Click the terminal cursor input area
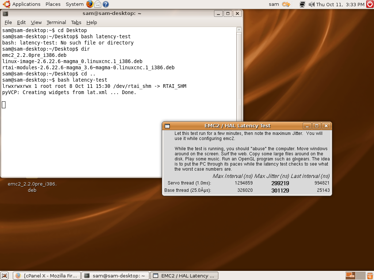The image size is (374, 280). [4, 105]
